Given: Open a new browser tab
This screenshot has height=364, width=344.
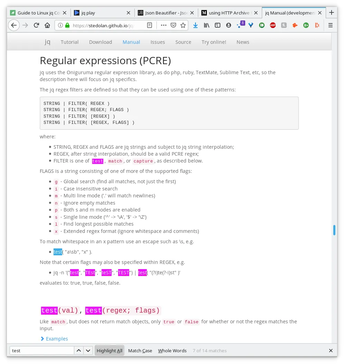Looking at the screenshot, I should 332,12.
